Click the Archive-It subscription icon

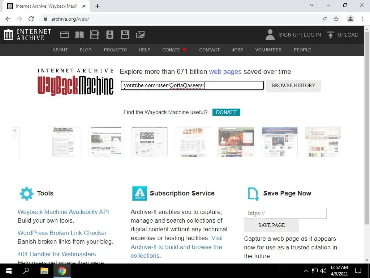point(139,193)
